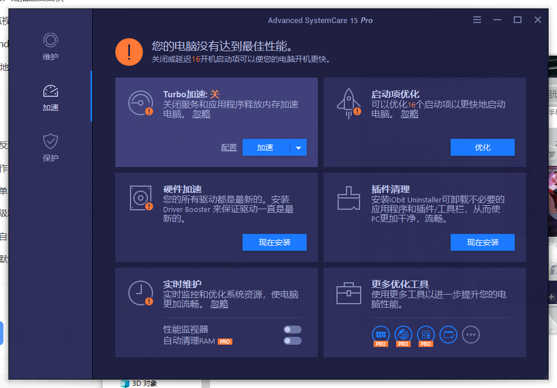Launch the app uninstaller grid-trash tool icon
The width and height of the screenshot is (557, 388).
(x=426, y=334)
